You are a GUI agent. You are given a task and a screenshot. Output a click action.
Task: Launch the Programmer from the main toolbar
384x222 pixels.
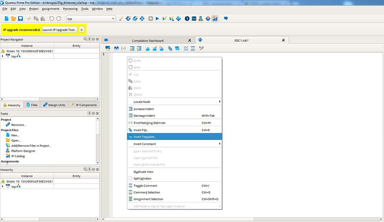click(201, 18)
